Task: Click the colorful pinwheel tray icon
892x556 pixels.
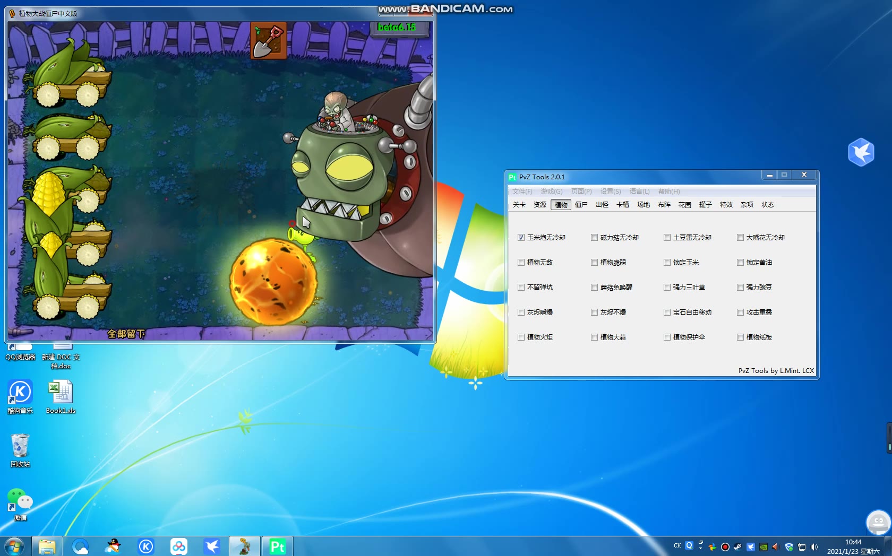Action: point(713,546)
